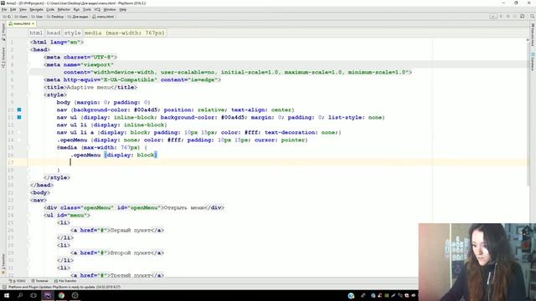This screenshot has width=536, height=301.
Task: Open the View menu
Action: click(23, 9)
